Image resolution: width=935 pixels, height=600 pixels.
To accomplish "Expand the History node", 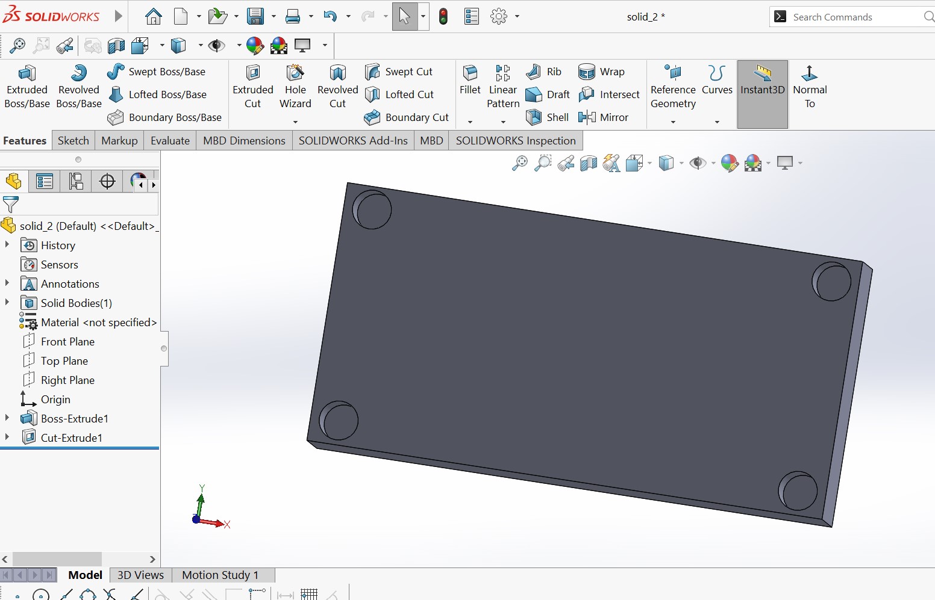I will [7, 244].
